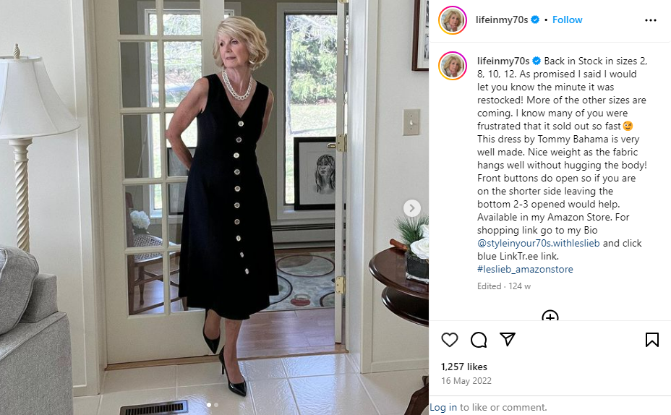Image resolution: width=671 pixels, height=415 pixels.
Task: Like the post with the heart icon
Action: click(449, 340)
